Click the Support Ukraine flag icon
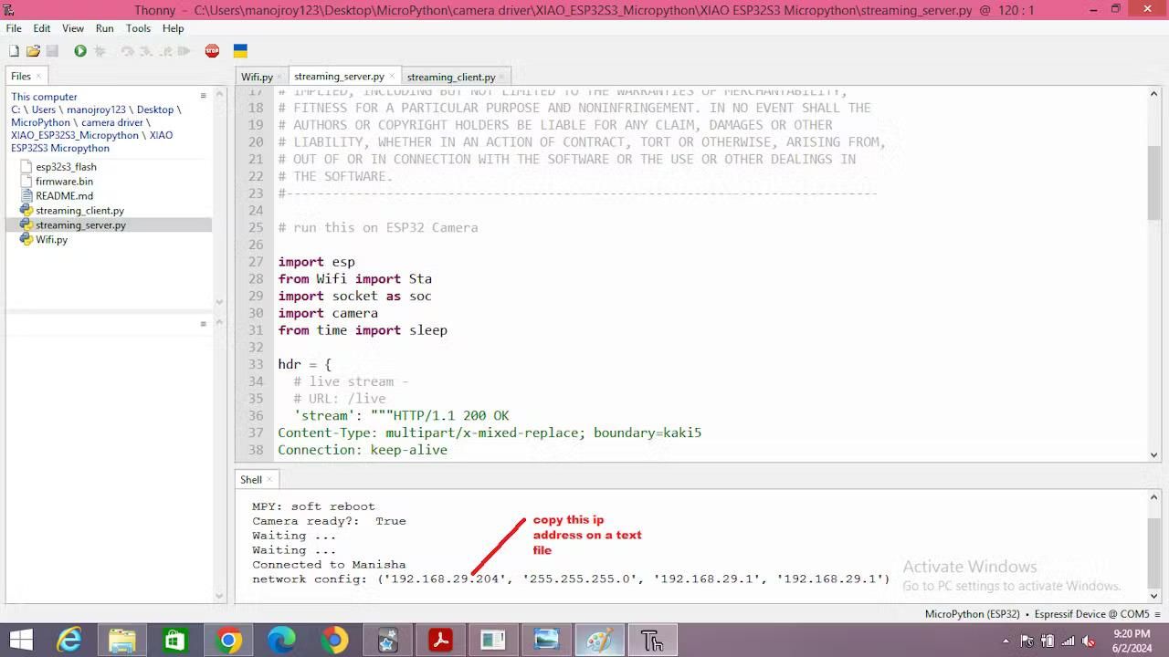Screen dimensions: 1169x657 coord(239,51)
